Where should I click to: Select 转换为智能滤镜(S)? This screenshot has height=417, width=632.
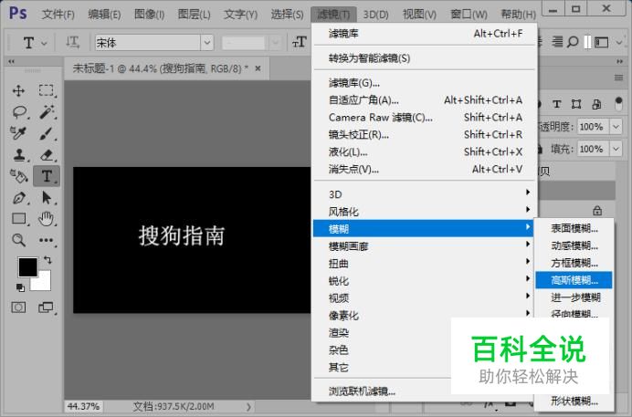pos(423,58)
